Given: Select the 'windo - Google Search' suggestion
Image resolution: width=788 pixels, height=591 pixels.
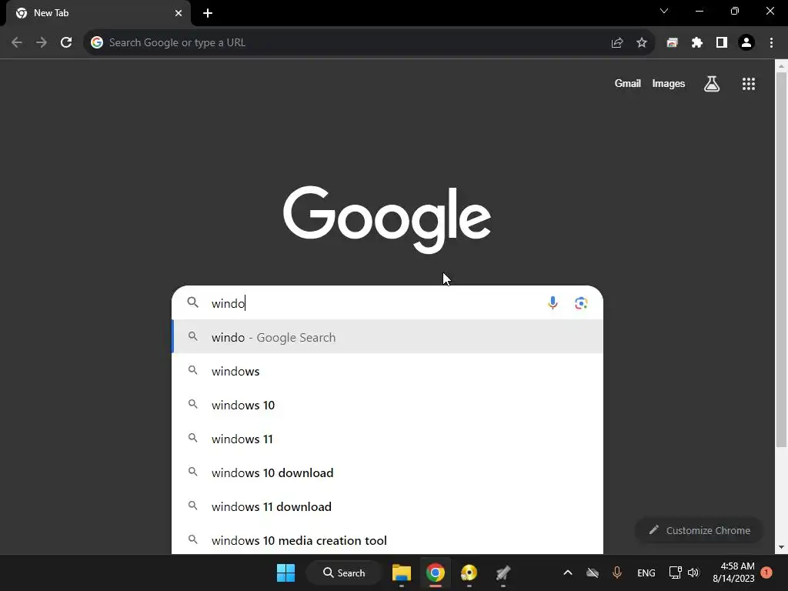Looking at the screenshot, I should (387, 337).
